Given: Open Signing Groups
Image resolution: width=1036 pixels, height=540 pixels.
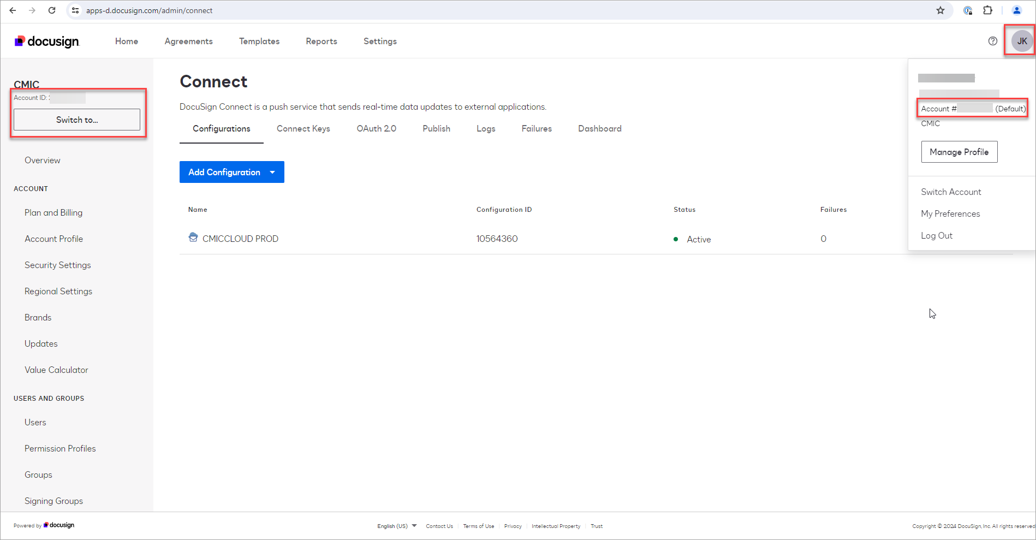Looking at the screenshot, I should click(54, 501).
